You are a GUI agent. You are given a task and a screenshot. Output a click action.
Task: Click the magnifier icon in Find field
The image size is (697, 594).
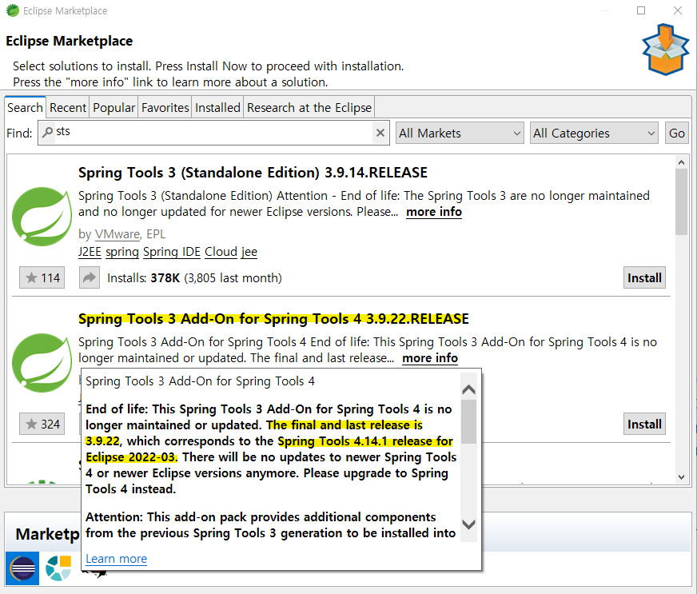(x=47, y=132)
